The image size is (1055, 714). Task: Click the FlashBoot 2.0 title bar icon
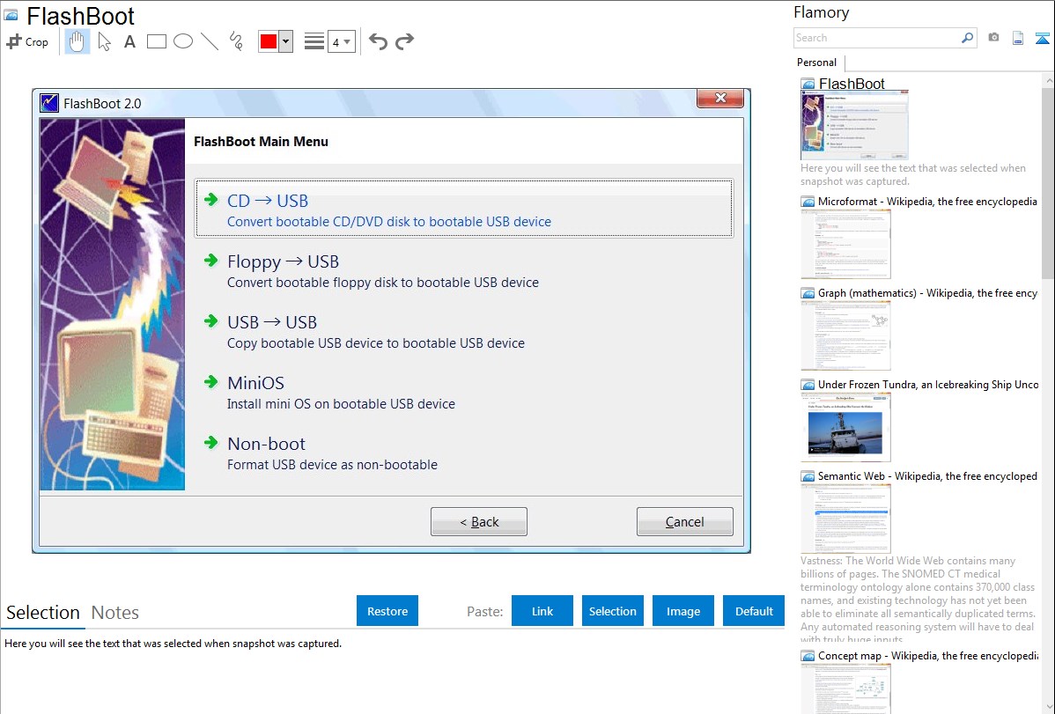click(49, 103)
